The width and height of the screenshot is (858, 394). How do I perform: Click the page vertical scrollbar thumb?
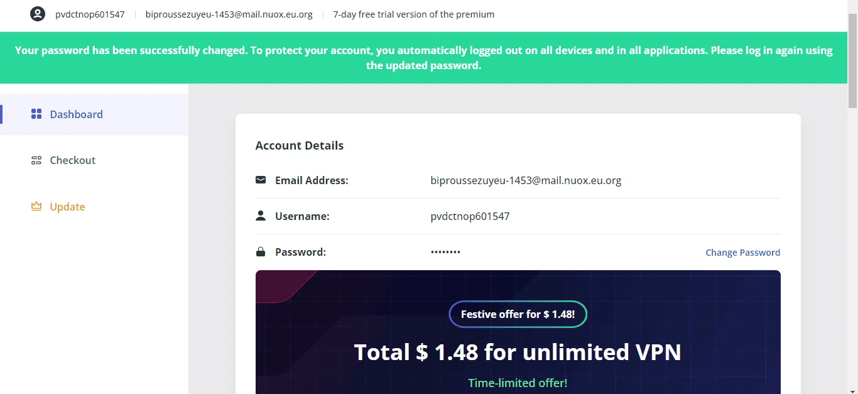(x=853, y=60)
